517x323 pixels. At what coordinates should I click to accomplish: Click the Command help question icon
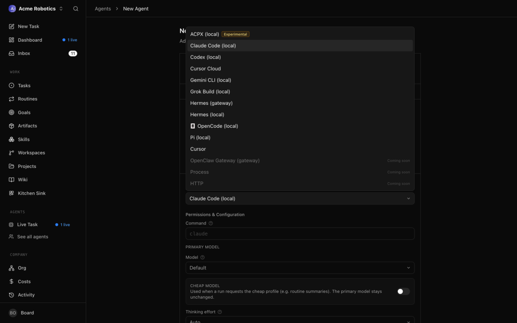click(211, 223)
